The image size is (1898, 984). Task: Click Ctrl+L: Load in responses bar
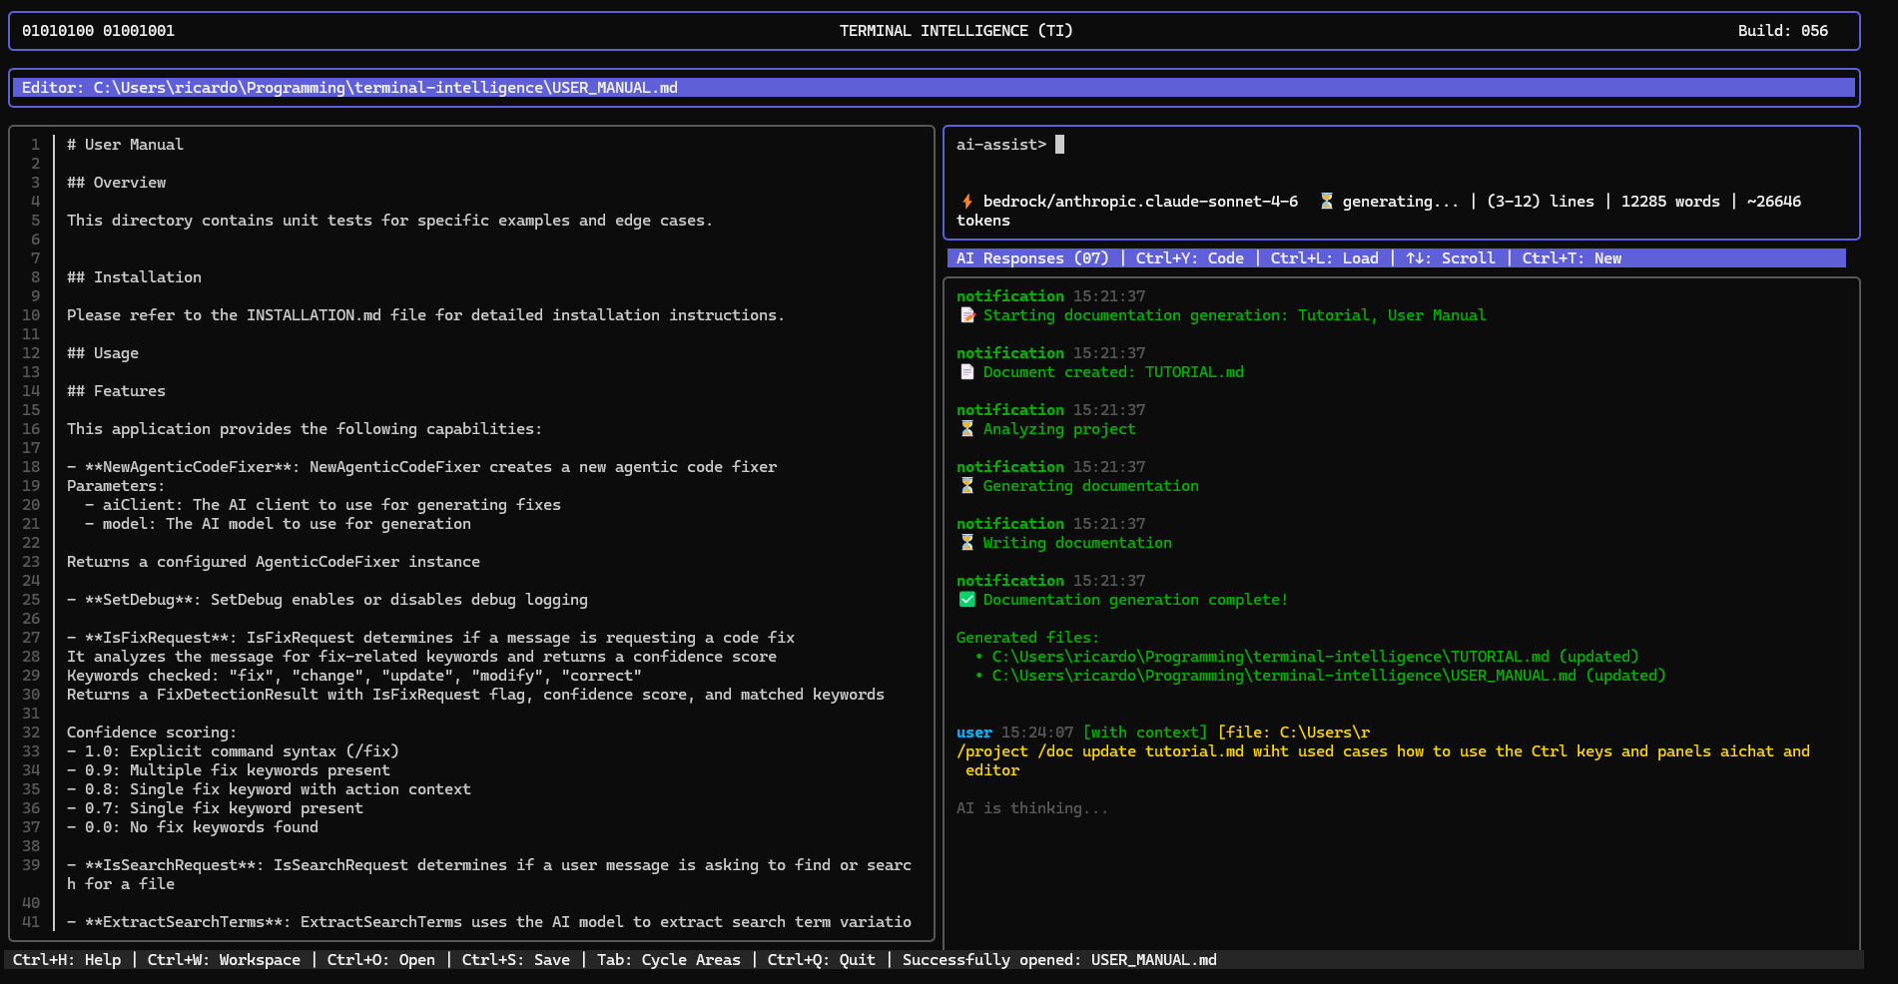[x=1323, y=257]
